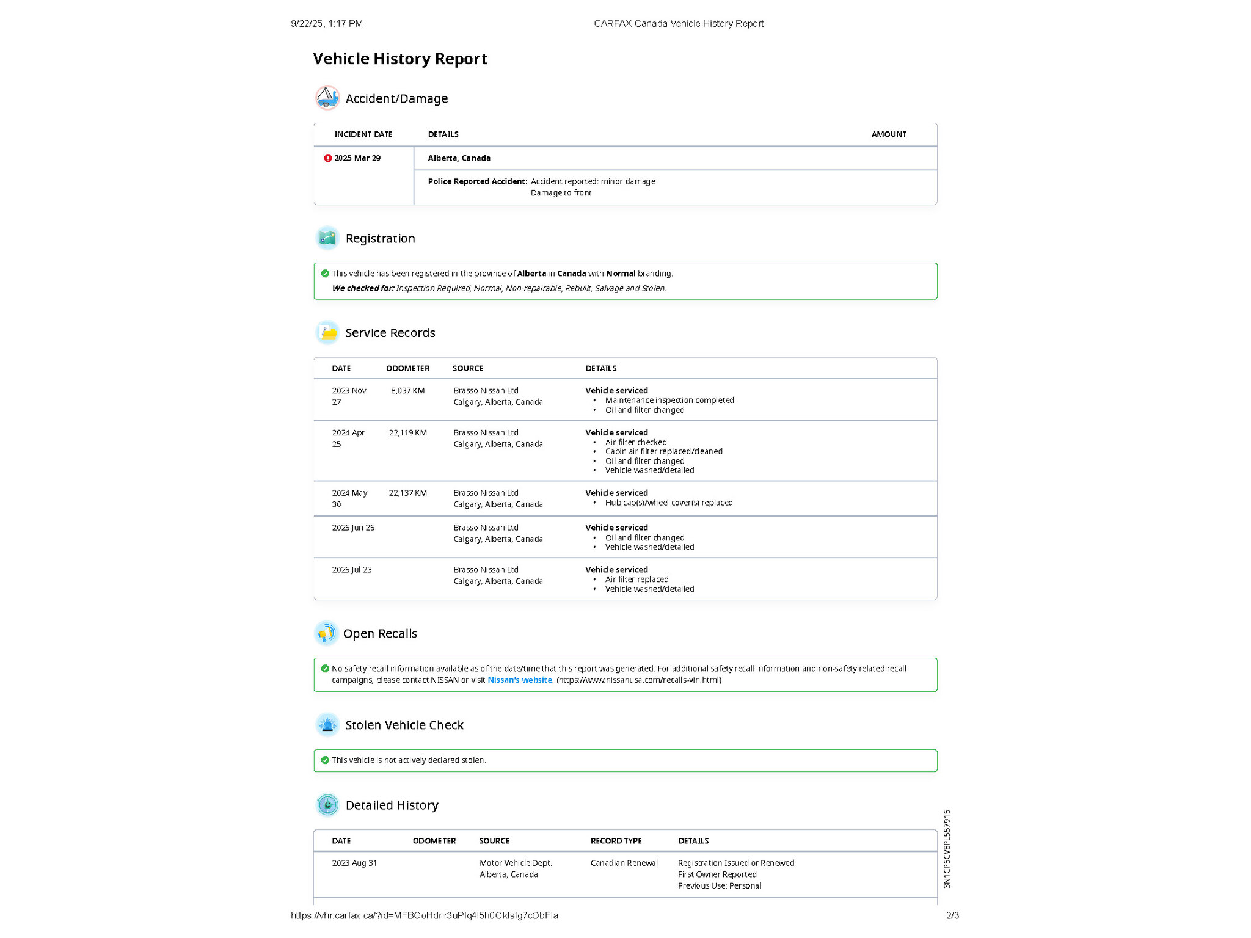Click the vertical VIN number on the right margin
Viewport: 1251px width, 938px height.
click(947, 849)
